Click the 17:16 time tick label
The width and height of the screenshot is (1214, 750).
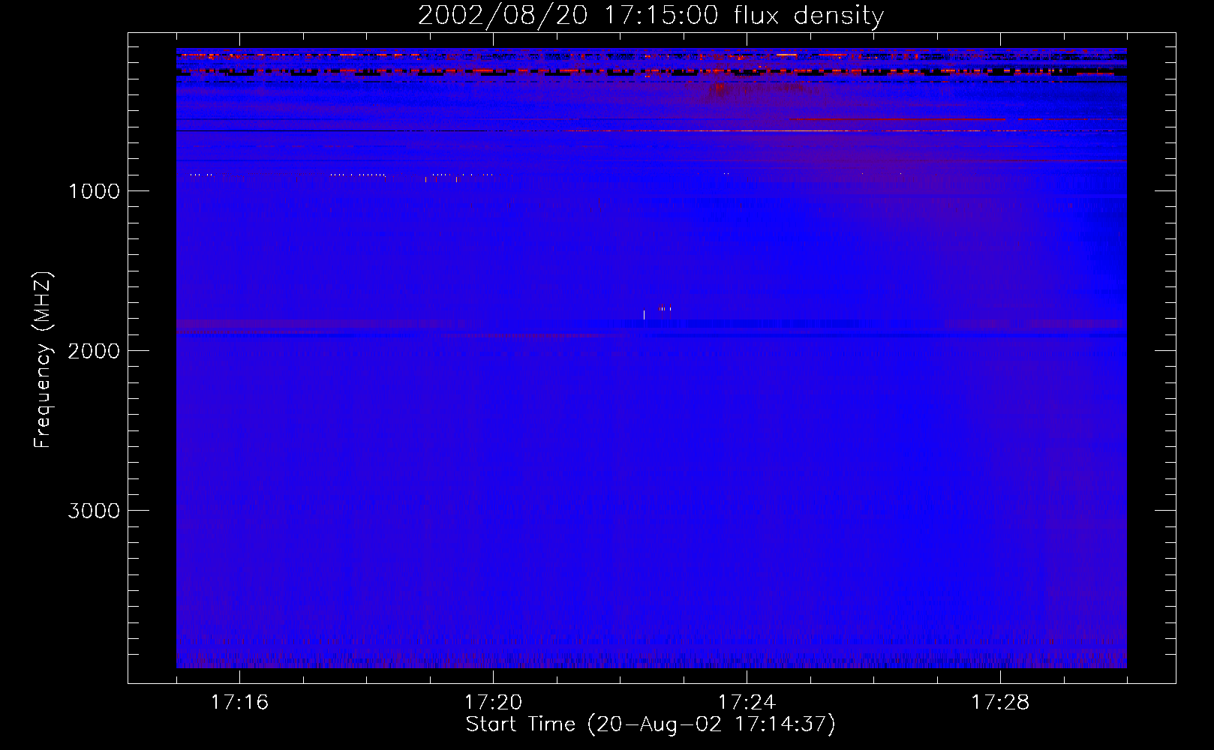239,702
